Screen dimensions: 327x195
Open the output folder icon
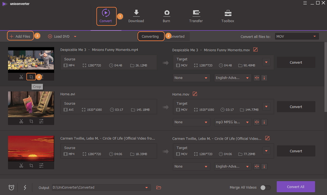tap(159, 187)
